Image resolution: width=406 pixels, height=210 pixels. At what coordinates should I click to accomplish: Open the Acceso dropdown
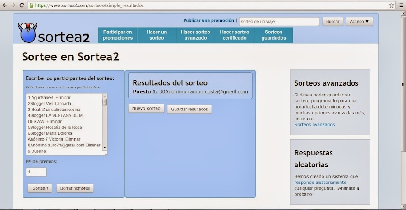(360, 22)
